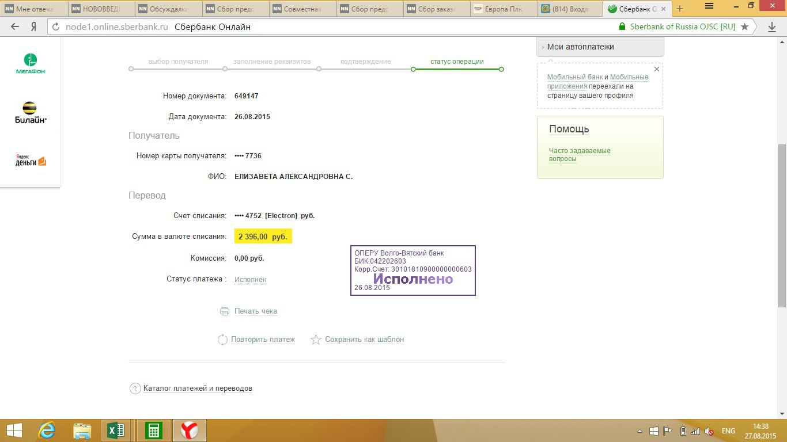Switch to the '(814) Входя' mail tab
Image resolution: width=787 pixels, height=442 pixels.
572,9
